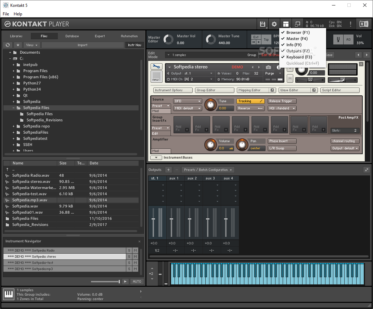
Task: Click the workspace layout icon
Action: tap(286, 24)
